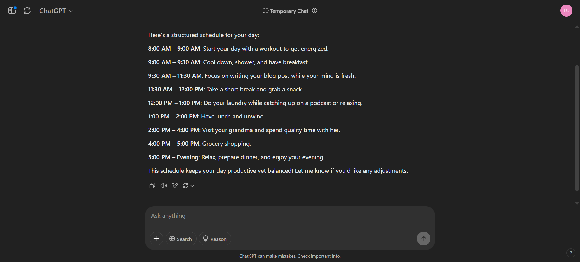Viewport: 580px width, 262px height.
Task: Open the TO profile avatar menu
Action: (x=566, y=11)
